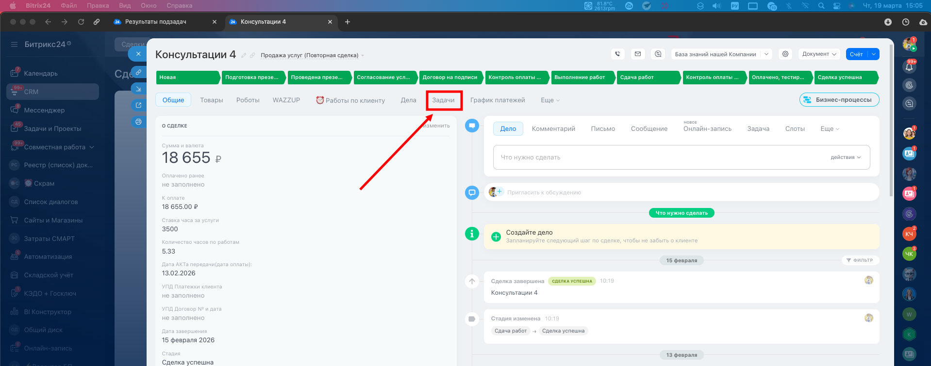Screen dimensions: 931x366
Task: Click the Пригласить к обсуждению field
Action: tap(682, 192)
